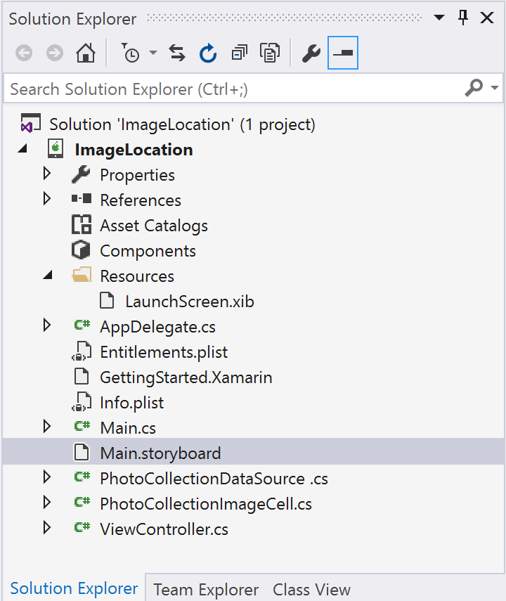Open the search options dropdown arrow
The height and width of the screenshot is (601, 506).
click(495, 89)
